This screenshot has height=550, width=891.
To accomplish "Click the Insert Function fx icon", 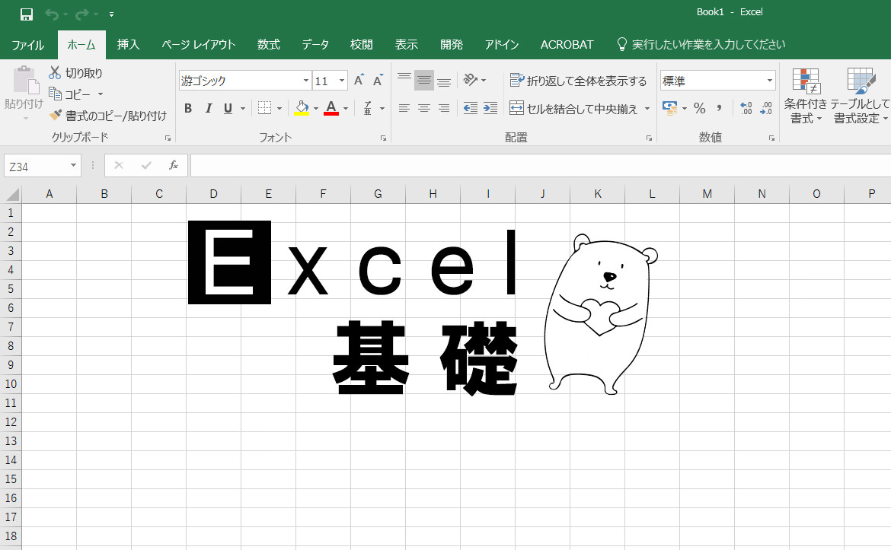I will tap(174, 165).
